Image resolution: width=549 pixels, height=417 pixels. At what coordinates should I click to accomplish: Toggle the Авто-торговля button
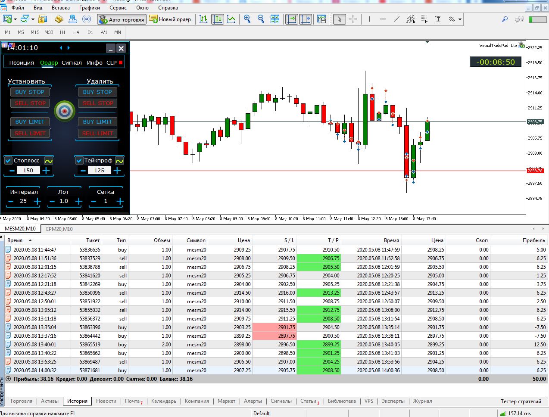pyautogui.click(x=122, y=19)
